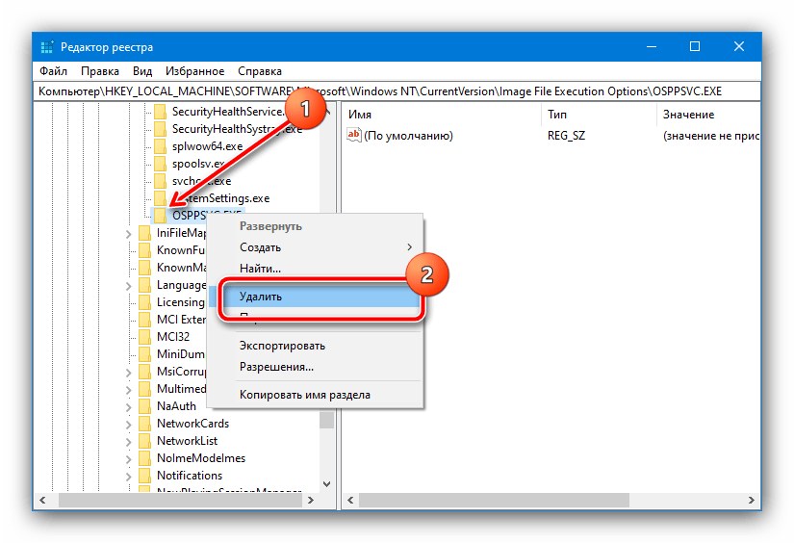The width and height of the screenshot is (794, 543).
Task: Select Экспортировать in the context menu
Action: [x=282, y=346]
